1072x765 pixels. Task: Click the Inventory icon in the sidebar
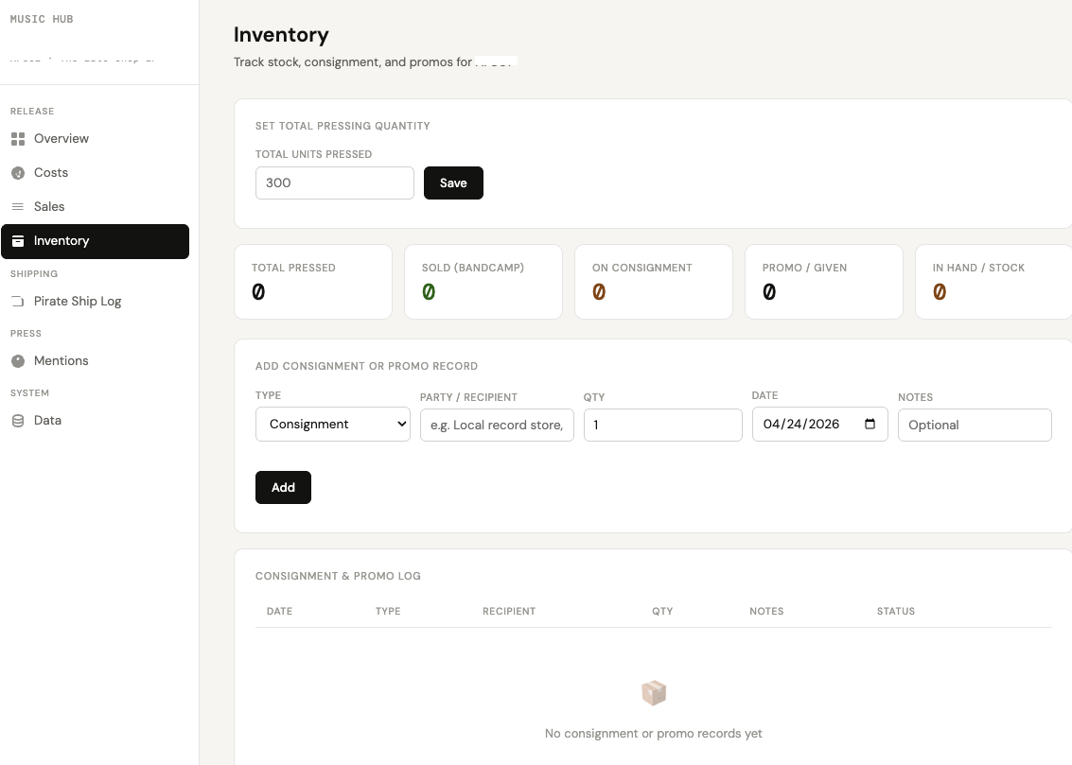[18, 241]
